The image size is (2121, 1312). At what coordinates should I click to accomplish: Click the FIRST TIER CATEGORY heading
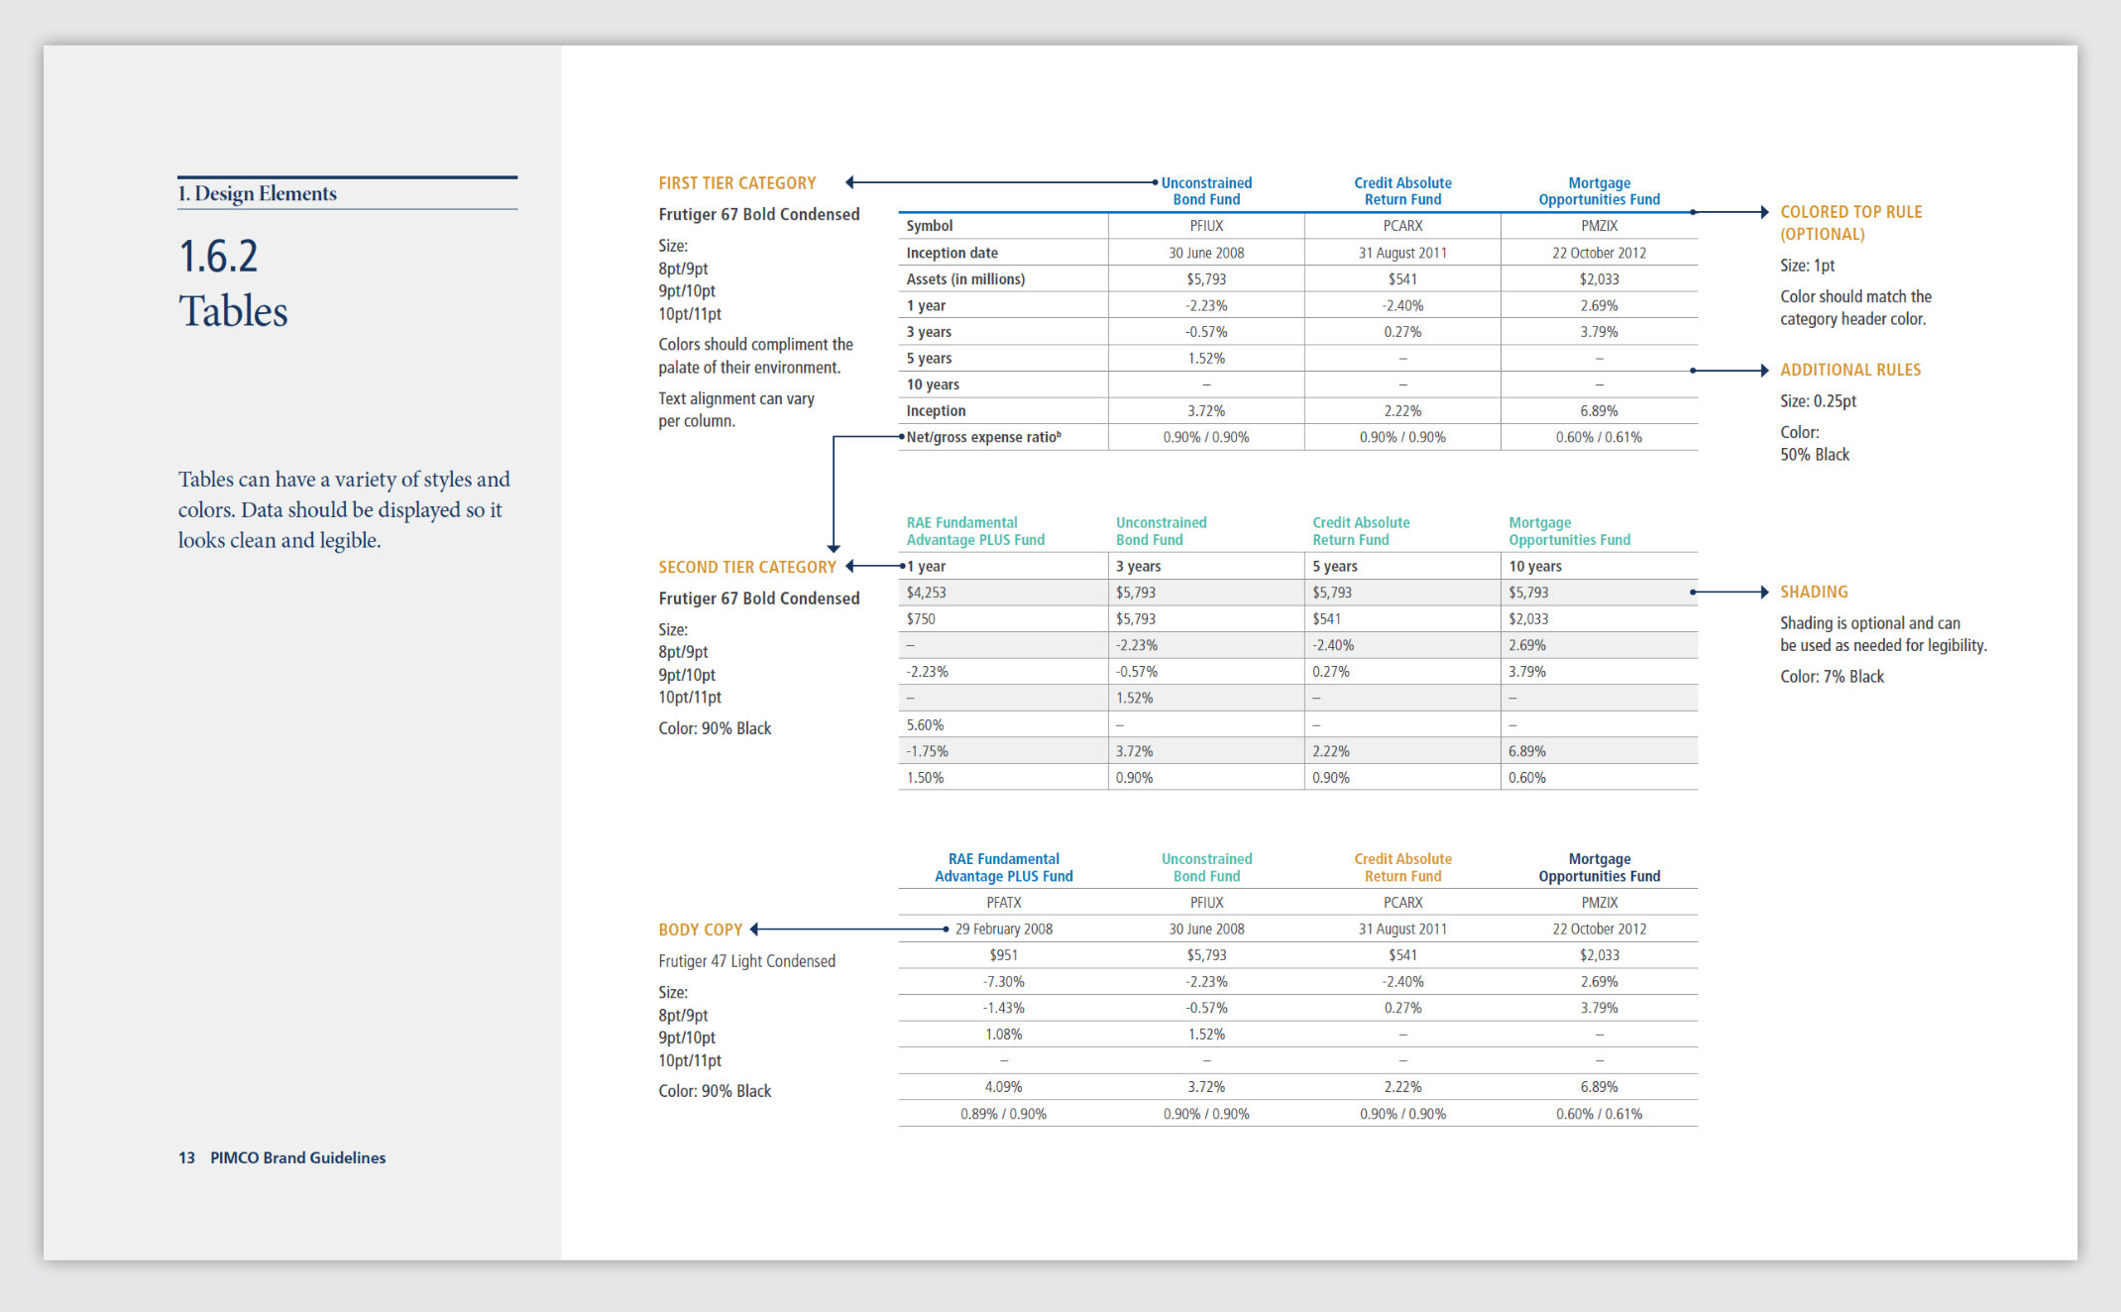[736, 183]
